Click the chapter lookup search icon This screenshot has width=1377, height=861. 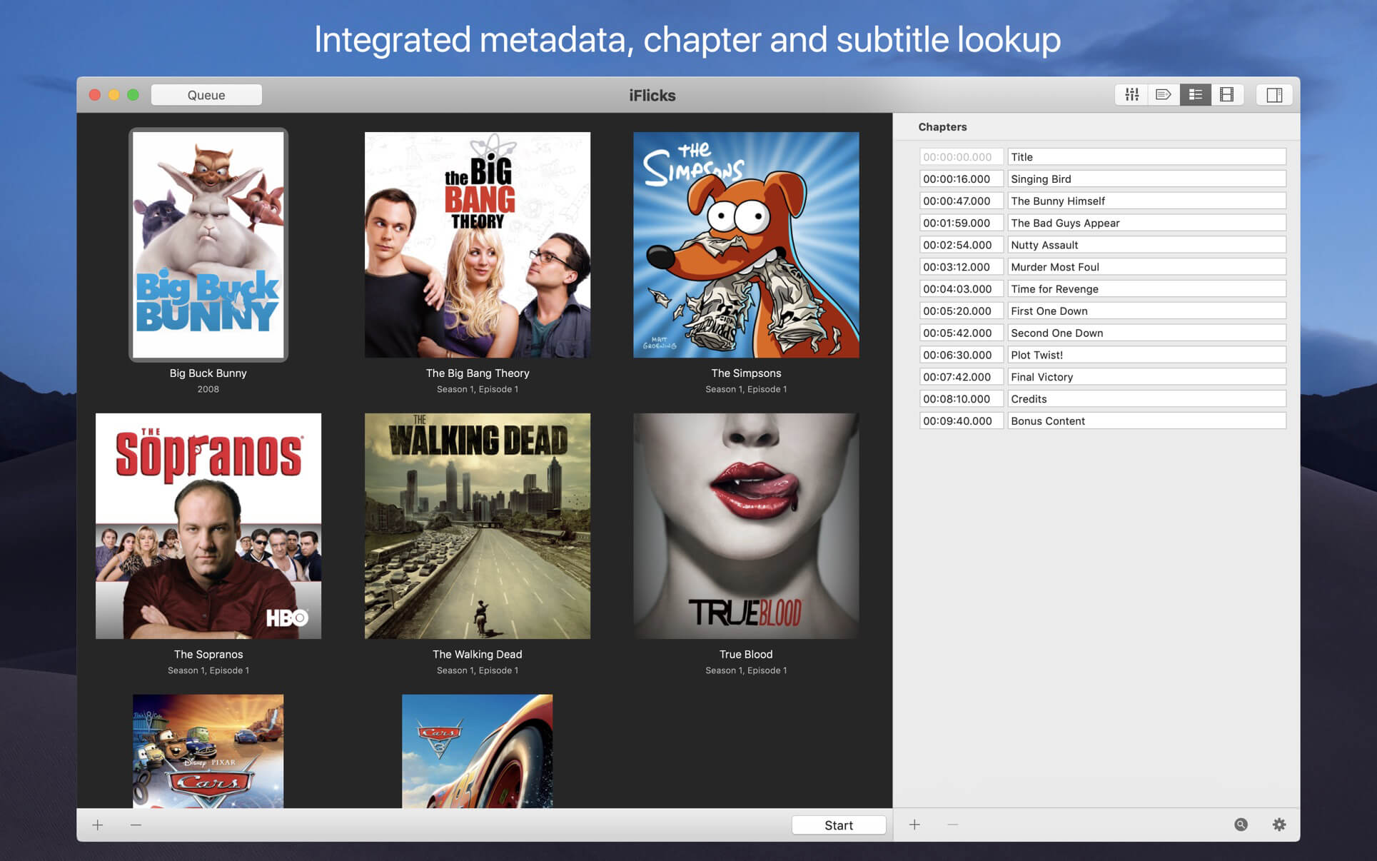pos(1241,825)
